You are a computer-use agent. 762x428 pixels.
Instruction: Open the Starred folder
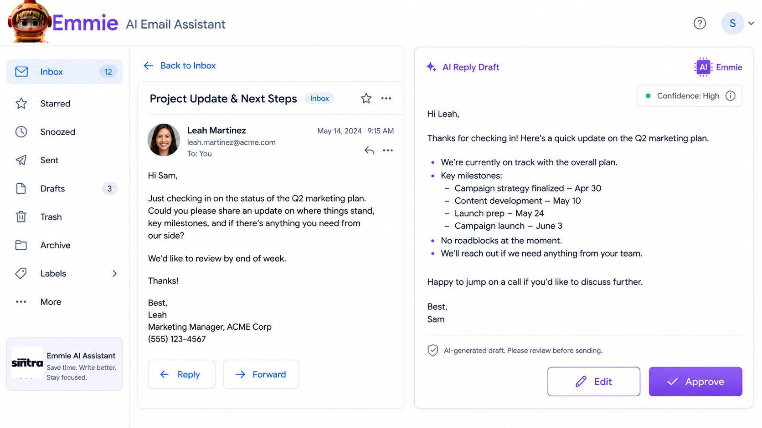coord(64,103)
